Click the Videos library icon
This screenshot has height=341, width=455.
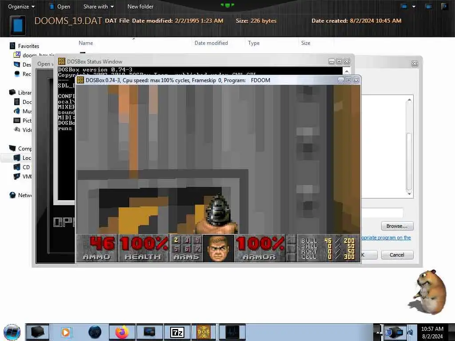pos(17,130)
